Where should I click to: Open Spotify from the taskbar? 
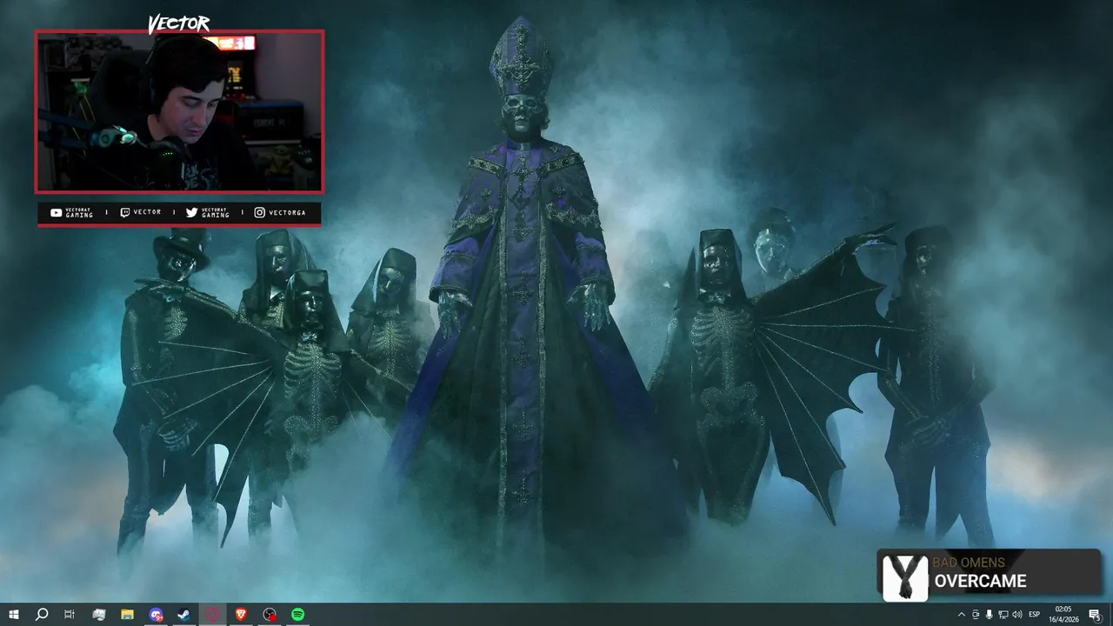pos(298,615)
